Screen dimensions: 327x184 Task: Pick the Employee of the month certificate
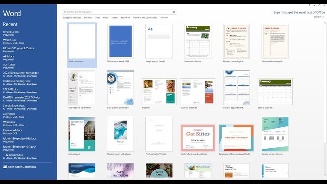[x=236, y=140]
